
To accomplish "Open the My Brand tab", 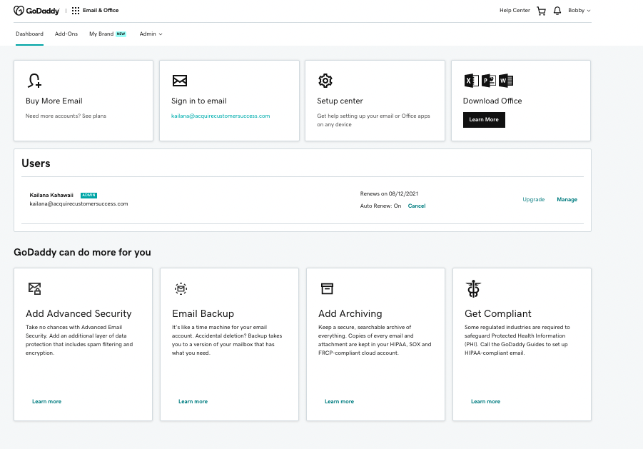I will [101, 34].
